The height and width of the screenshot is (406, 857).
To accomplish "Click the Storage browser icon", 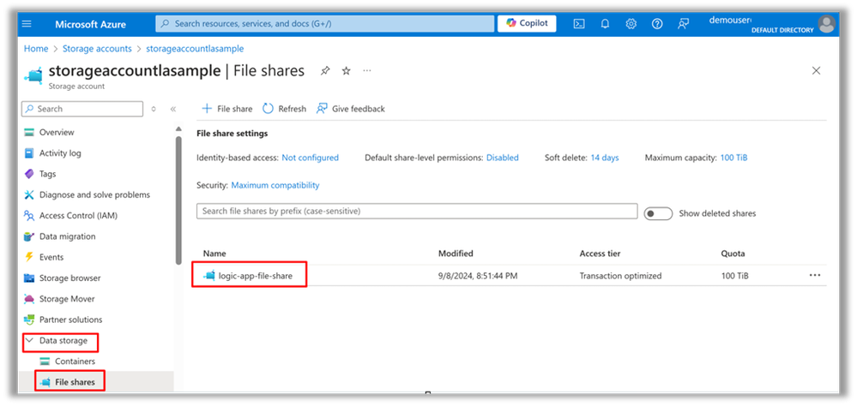I will (29, 278).
